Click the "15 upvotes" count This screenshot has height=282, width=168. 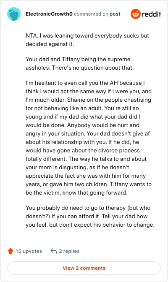[29, 251]
